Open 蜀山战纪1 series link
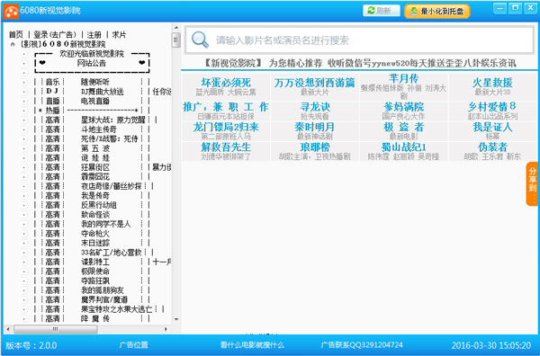 pyautogui.click(x=403, y=147)
